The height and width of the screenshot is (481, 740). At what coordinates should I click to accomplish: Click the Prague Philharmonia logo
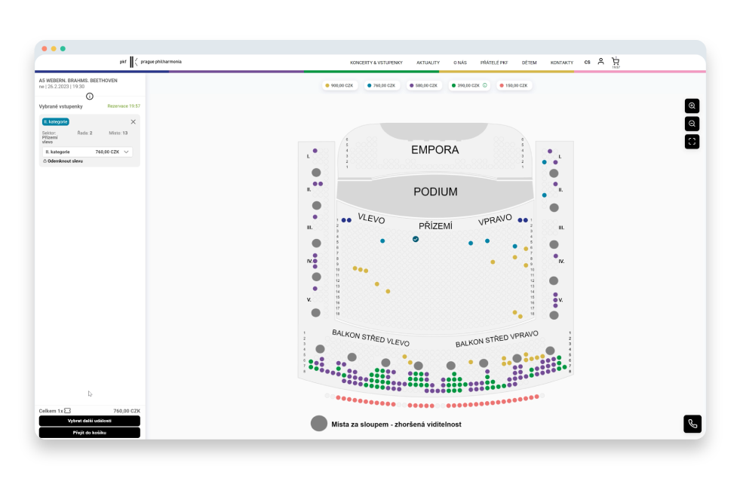150,62
